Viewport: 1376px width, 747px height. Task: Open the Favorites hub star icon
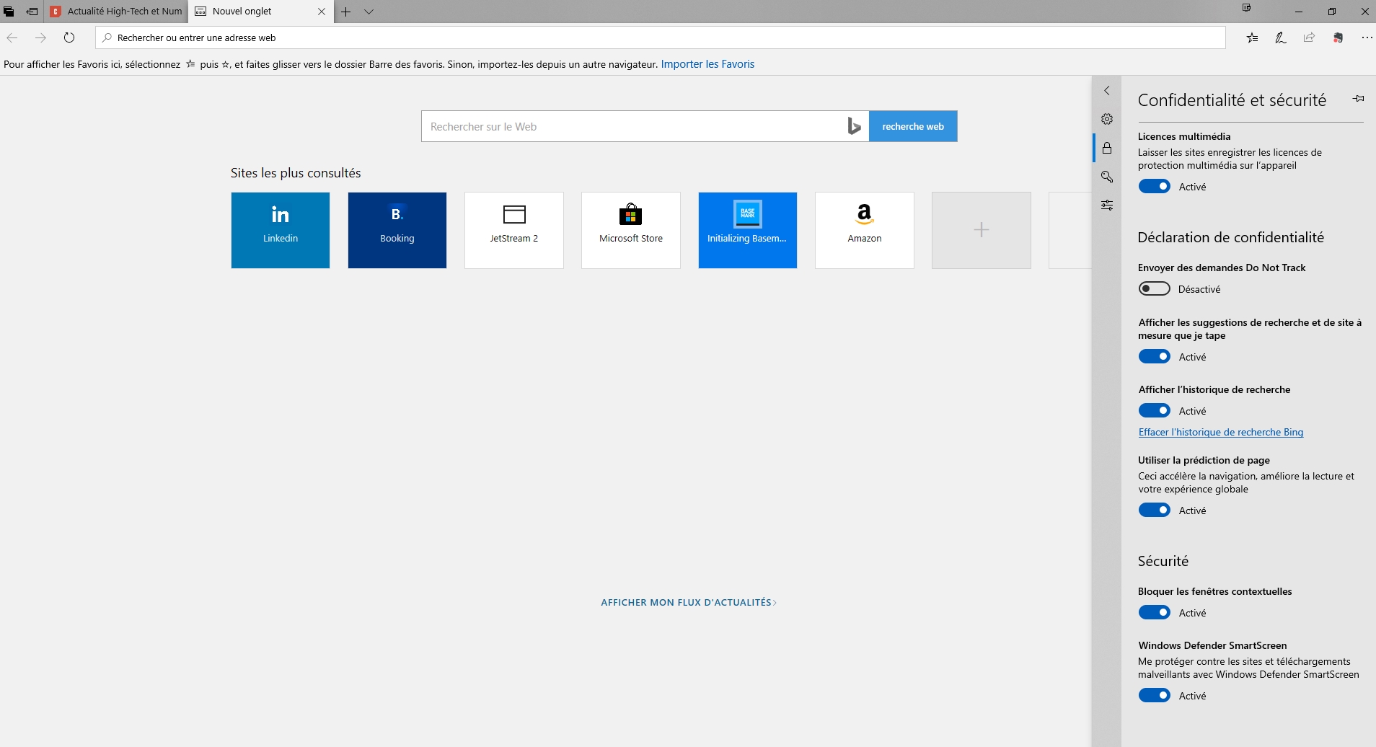click(x=1253, y=37)
